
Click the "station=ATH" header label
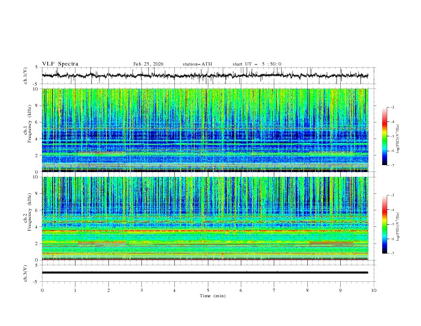pos(197,64)
